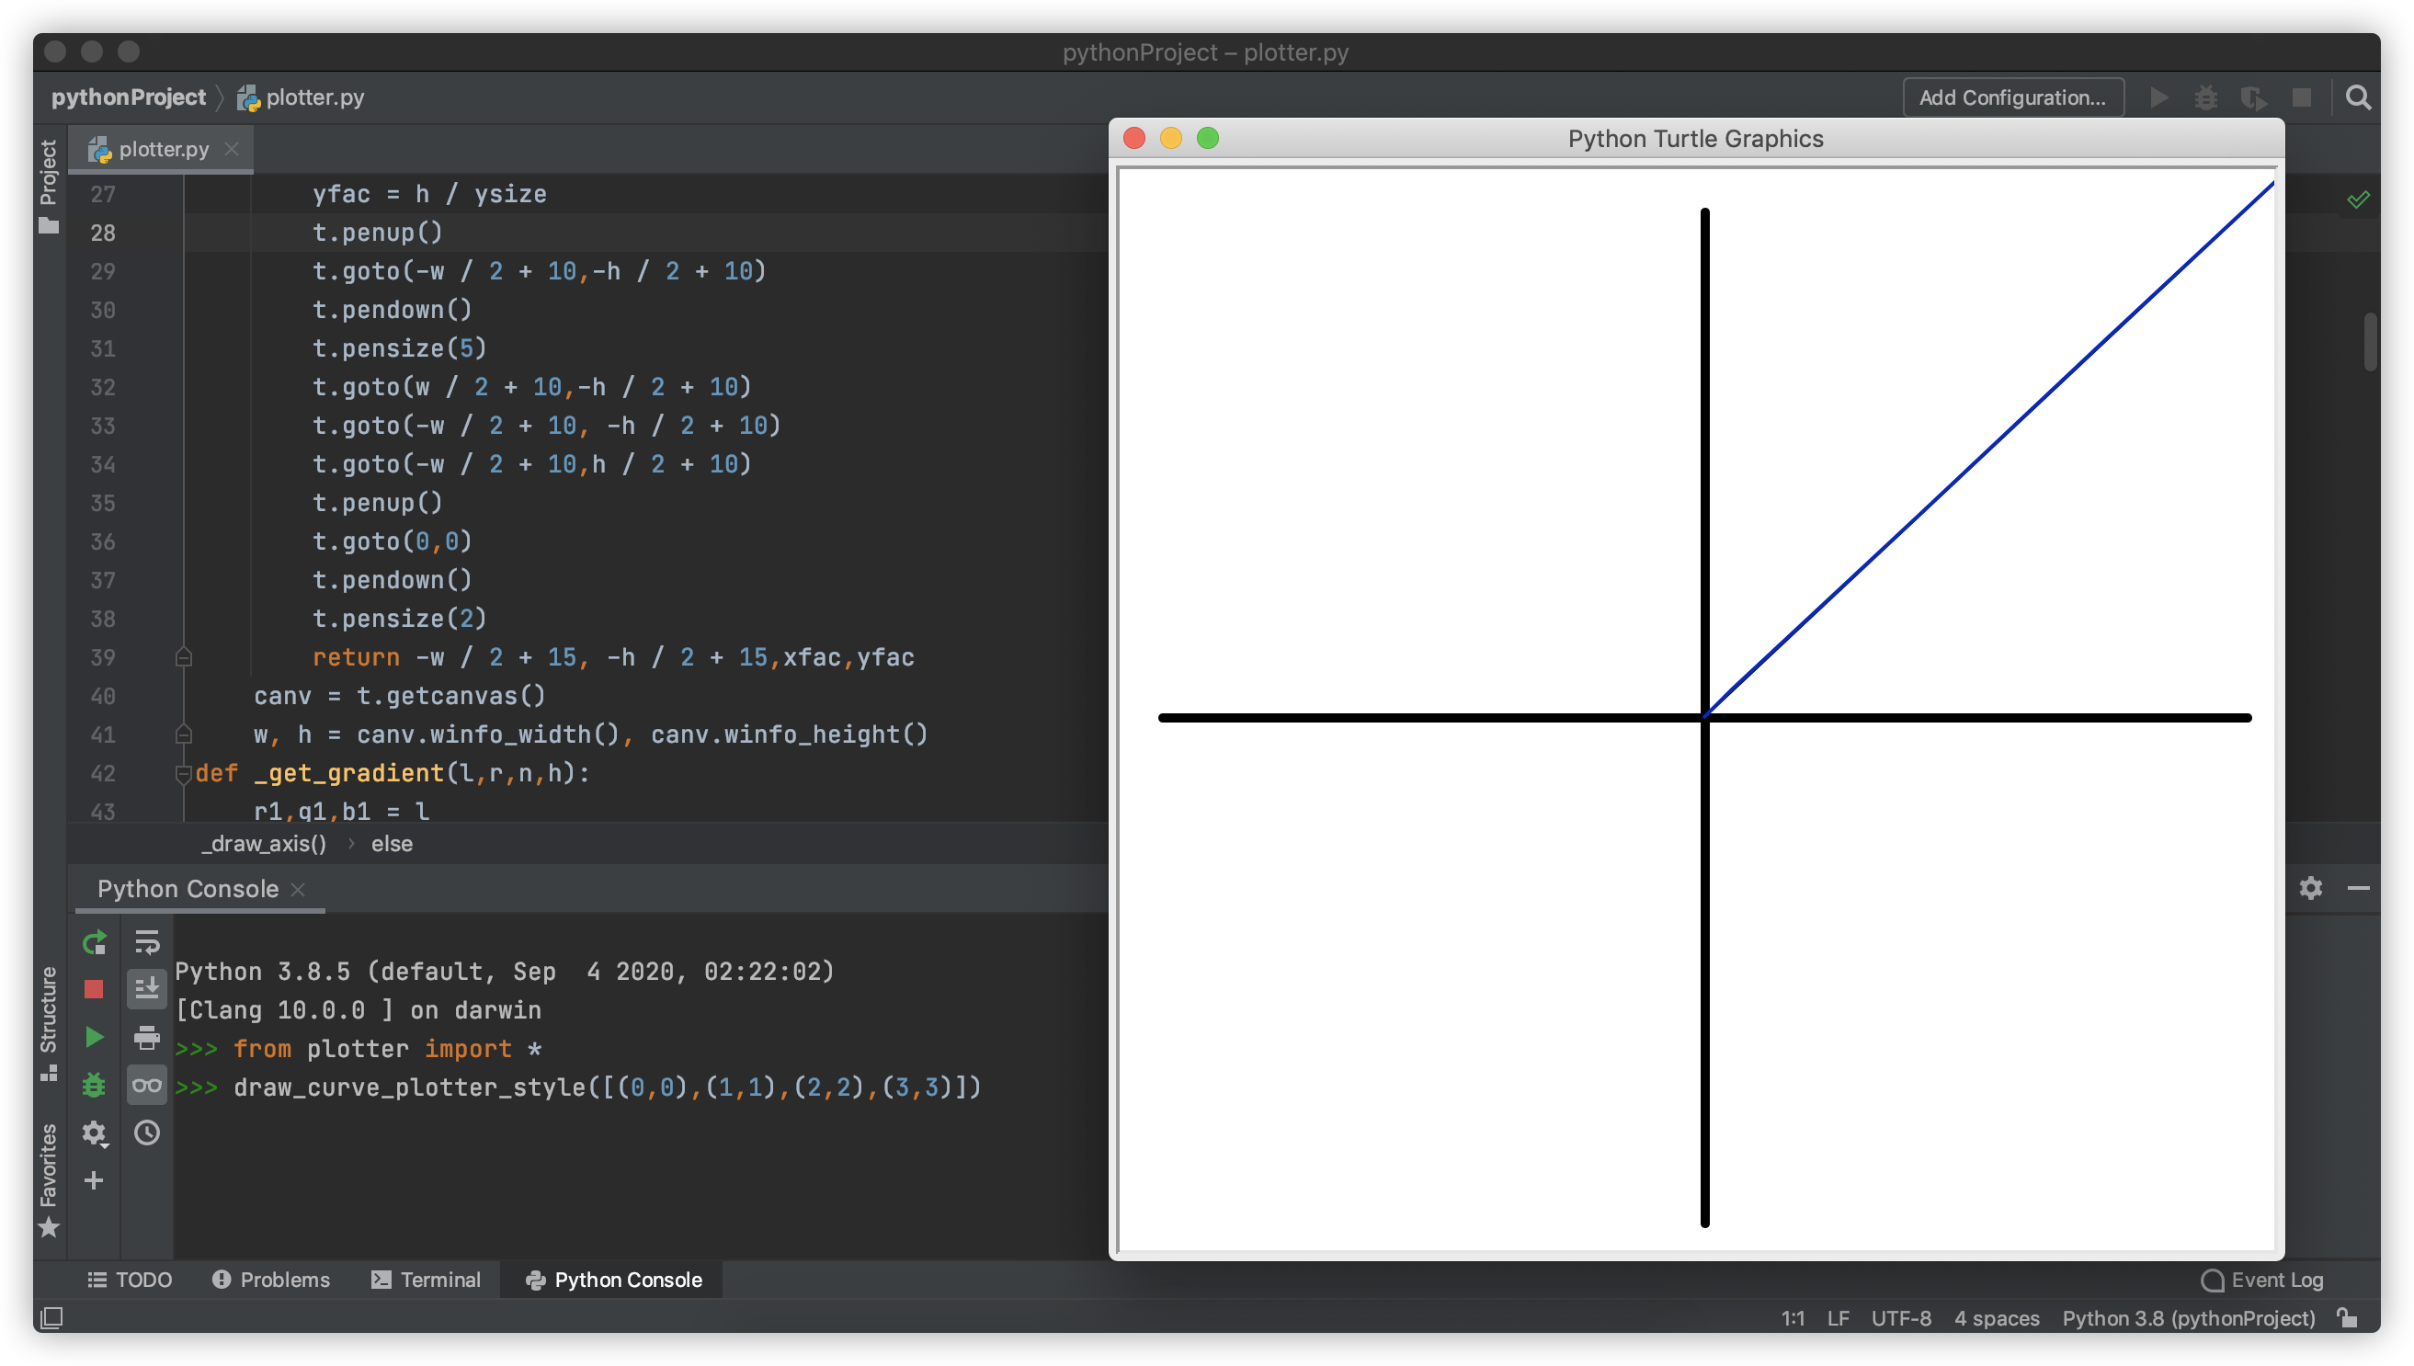Click the editor vertical scrollbar thumb
This screenshot has width=2414, height=1366.
click(2371, 343)
